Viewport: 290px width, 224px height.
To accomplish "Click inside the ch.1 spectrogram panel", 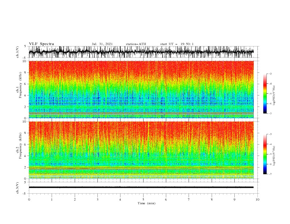I will (x=141, y=89).
